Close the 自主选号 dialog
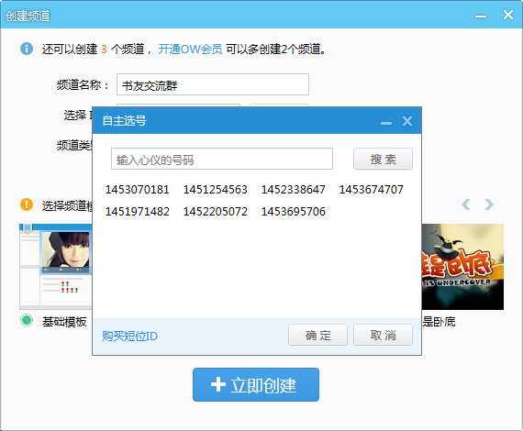The image size is (523, 431). [x=407, y=121]
